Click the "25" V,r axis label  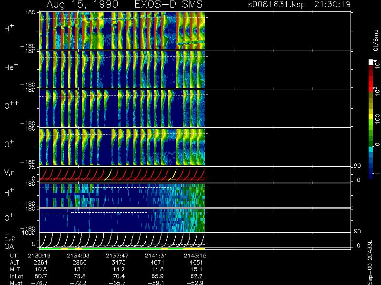tap(33, 167)
